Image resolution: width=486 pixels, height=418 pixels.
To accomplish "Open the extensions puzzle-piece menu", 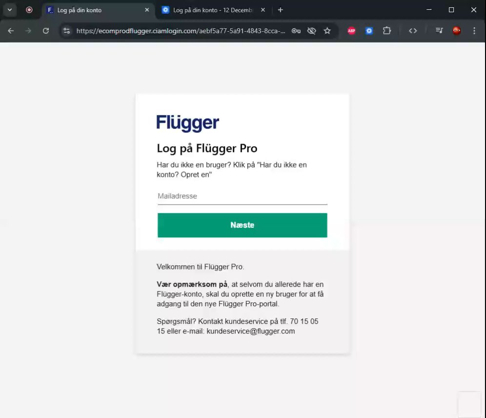I will [387, 31].
